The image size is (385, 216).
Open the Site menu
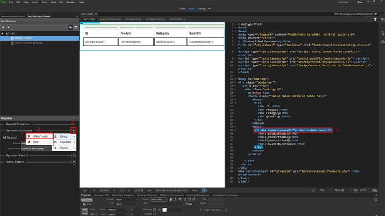point(61,2)
